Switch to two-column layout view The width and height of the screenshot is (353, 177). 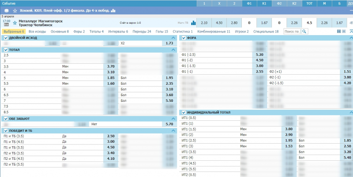click(x=339, y=32)
